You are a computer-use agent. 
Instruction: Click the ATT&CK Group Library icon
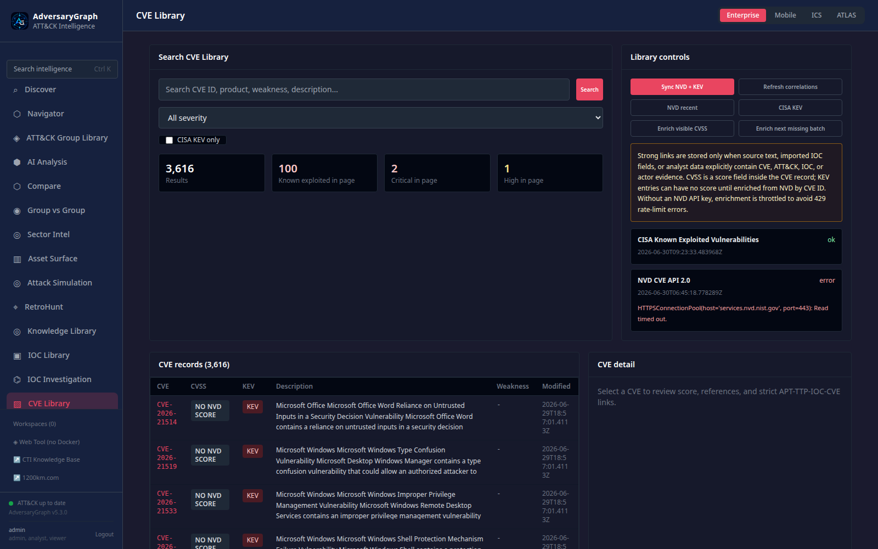(x=16, y=138)
